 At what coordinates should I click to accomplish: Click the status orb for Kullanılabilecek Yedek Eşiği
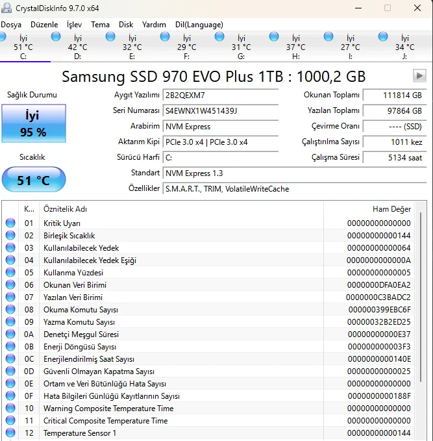point(10,260)
